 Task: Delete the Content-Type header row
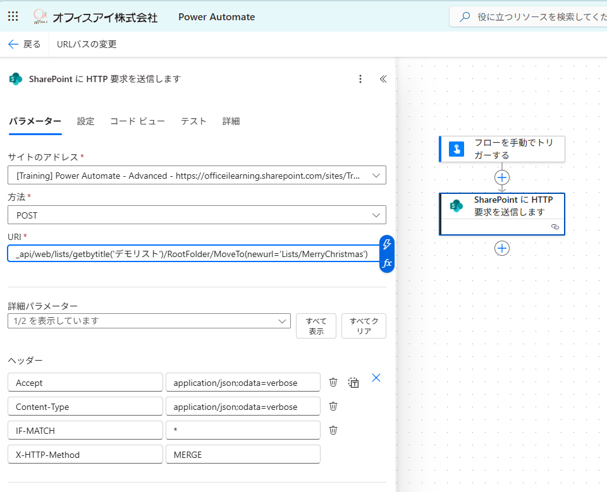tap(333, 406)
